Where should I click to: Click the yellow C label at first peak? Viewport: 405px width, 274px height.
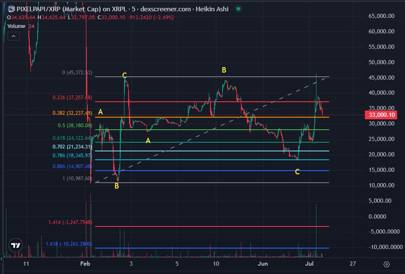click(x=124, y=75)
